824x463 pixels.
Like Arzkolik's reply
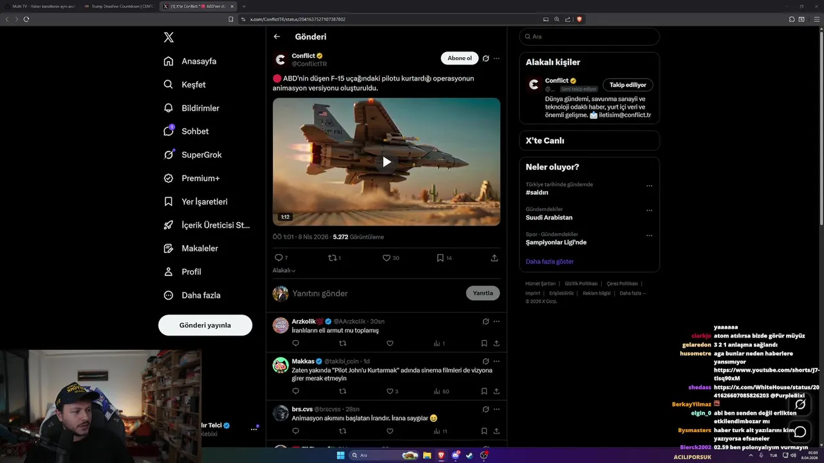pyautogui.click(x=389, y=343)
